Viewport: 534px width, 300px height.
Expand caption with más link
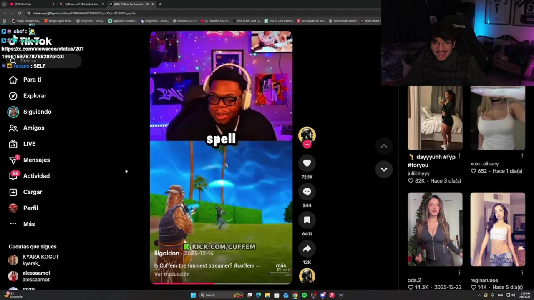click(x=281, y=265)
